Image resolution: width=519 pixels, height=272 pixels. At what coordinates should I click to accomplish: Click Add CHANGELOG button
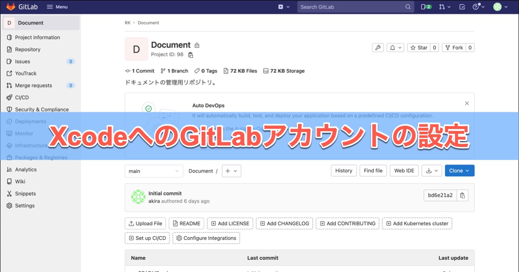tap(285, 224)
